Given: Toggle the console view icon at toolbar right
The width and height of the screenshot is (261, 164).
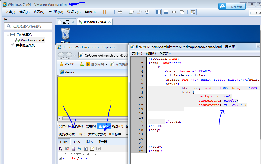Looking at the screenshot, I should (193, 12).
